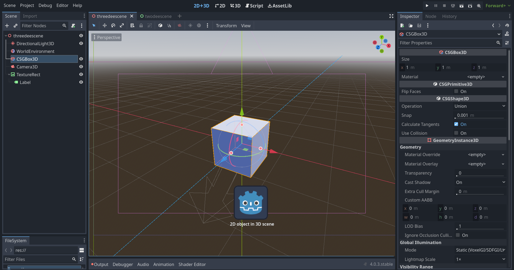Enable the Use Collision checkbox
Viewport: 514px width, 270px height.
456,133
